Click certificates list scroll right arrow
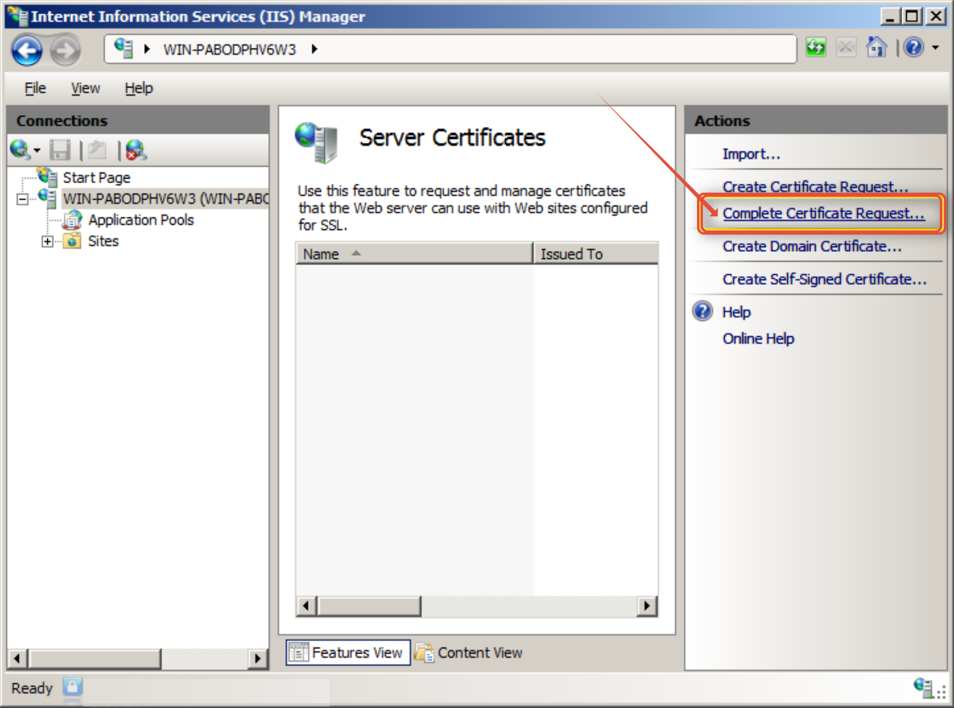 tap(647, 606)
